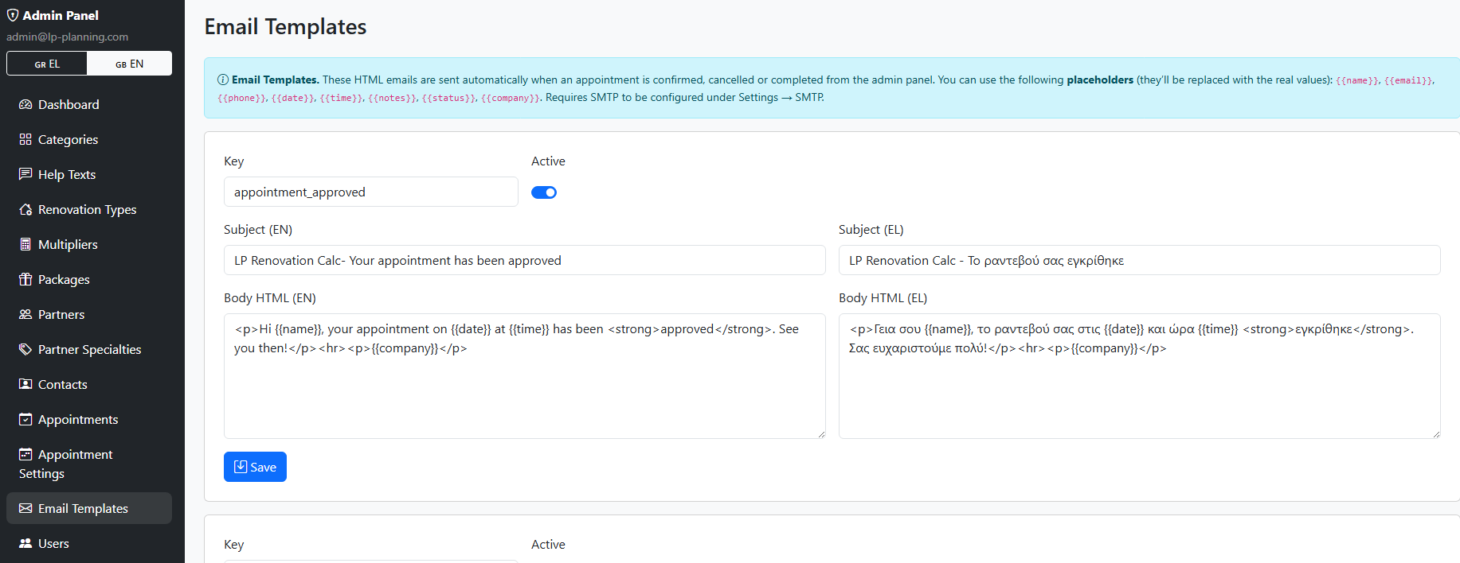This screenshot has width=1460, height=563.
Task: Click the {{phone}} placeholder code
Action: tap(242, 98)
